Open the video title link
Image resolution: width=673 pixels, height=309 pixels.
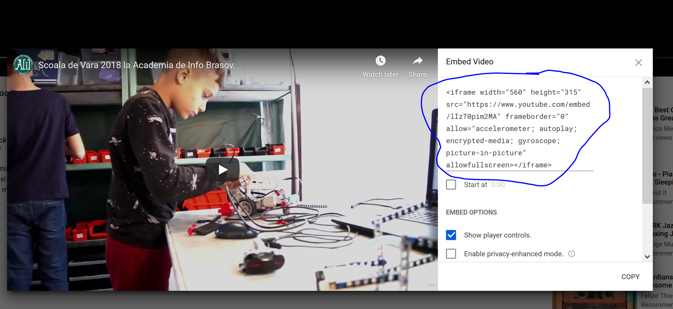(x=136, y=65)
